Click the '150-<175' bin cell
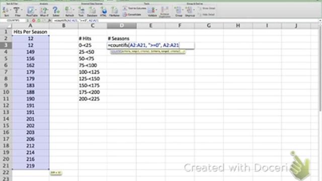Viewport: 322px width, 181px height. point(93,85)
